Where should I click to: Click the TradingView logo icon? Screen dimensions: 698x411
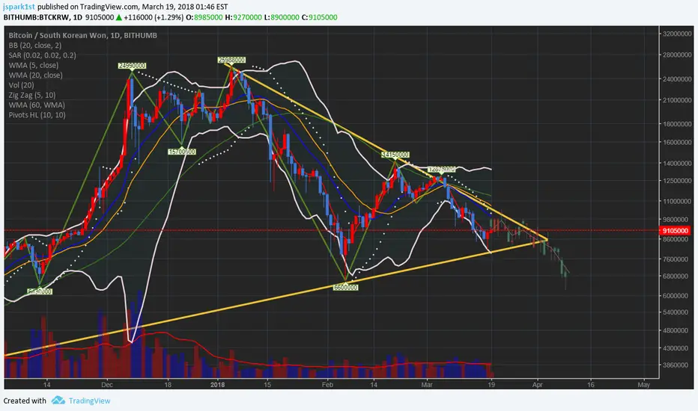pyautogui.click(x=58, y=401)
